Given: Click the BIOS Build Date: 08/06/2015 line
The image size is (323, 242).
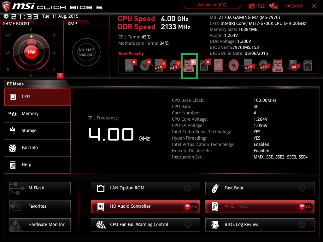Looking at the screenshot, I should pos(239,53).
